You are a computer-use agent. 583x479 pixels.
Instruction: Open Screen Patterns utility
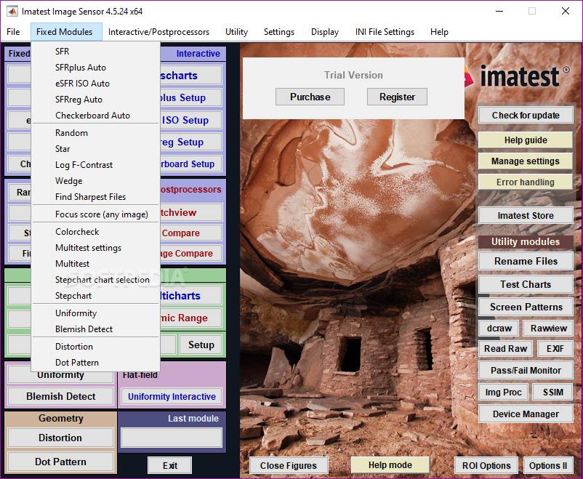coord(526,307)
